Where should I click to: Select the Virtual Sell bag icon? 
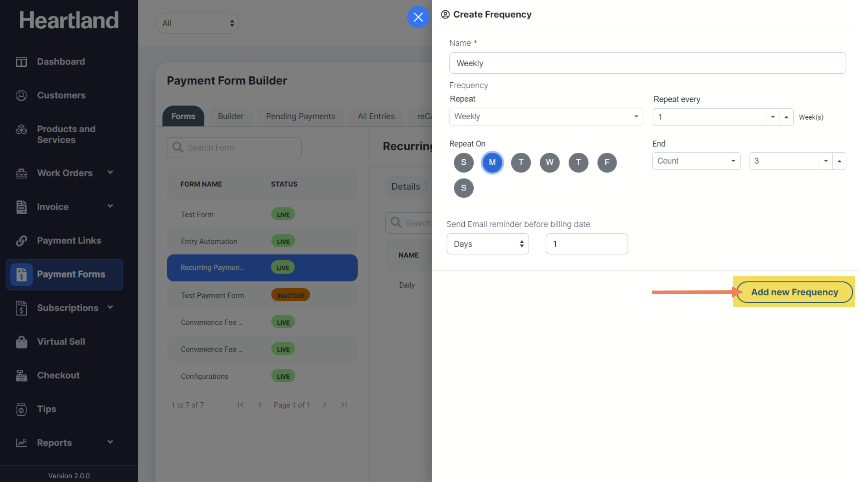[21, 342]
